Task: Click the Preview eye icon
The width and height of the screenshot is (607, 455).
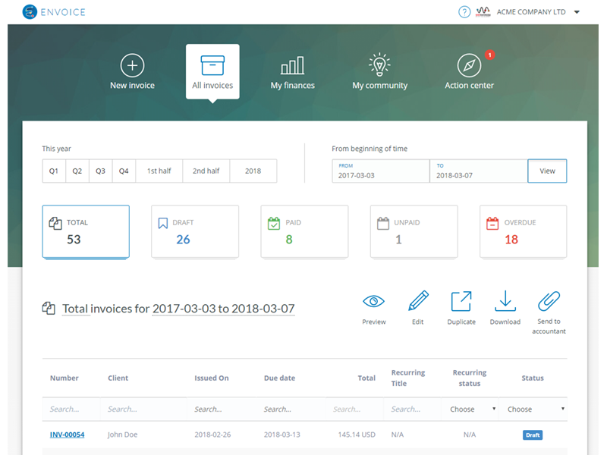Action: pyautogui.click(x=373, y=301)
